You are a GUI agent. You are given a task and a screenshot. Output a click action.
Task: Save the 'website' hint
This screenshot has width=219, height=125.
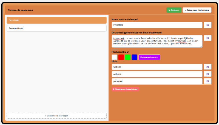(207, 67)
